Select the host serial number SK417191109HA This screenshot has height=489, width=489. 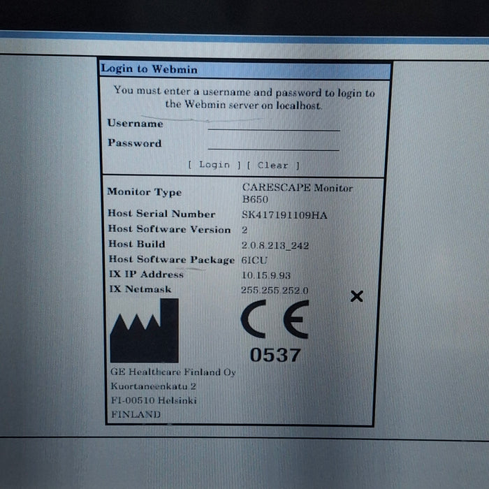point(284,214)
